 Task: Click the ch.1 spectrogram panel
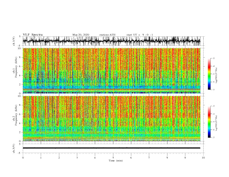pos(112,71)
